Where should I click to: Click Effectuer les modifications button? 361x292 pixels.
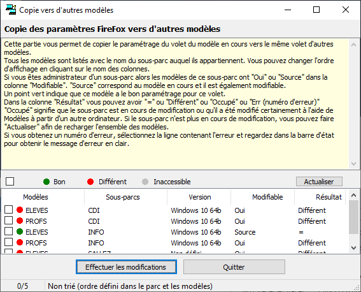(126, 267)
